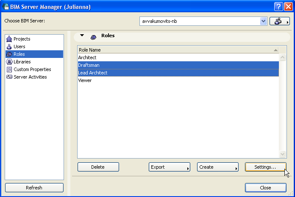The image size is (295, 197).
Task: Click the Projects house icon in sidebar
Action: pos(9,39)
